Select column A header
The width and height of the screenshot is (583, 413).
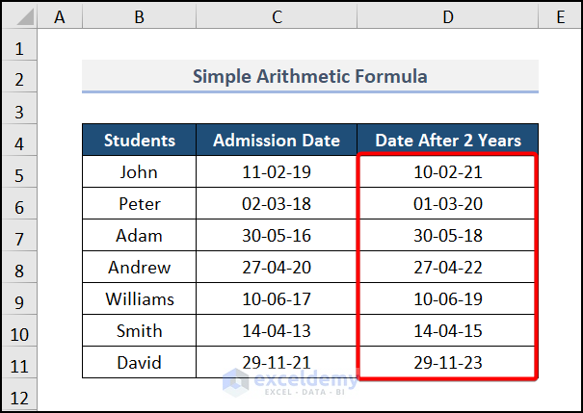tap(61, 16)
